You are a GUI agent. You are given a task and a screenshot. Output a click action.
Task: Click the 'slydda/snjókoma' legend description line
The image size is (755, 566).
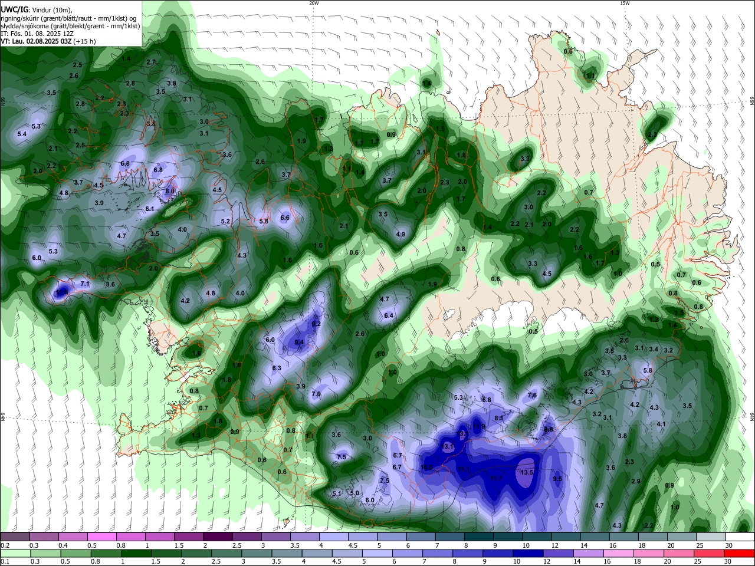70,26
